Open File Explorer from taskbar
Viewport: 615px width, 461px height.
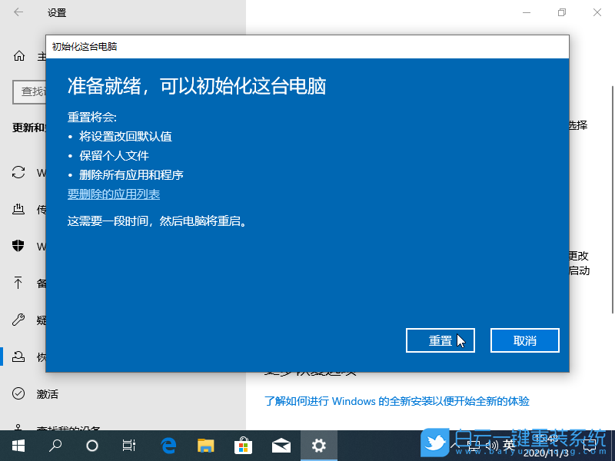click(x=205, y=446)
